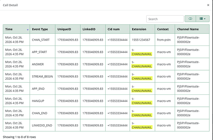Click the Search input field
The image size is (213, 140).
tap(165, 19)
